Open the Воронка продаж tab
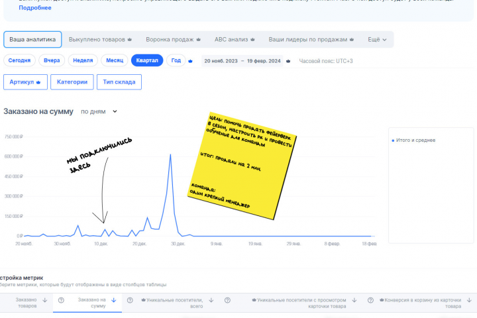Viewport: 477px width, 318px height. tap(173, 40)
